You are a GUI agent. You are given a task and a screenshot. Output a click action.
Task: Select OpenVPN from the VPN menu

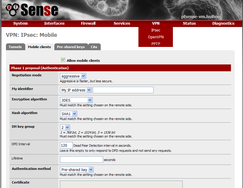click(x=156, y=37)
